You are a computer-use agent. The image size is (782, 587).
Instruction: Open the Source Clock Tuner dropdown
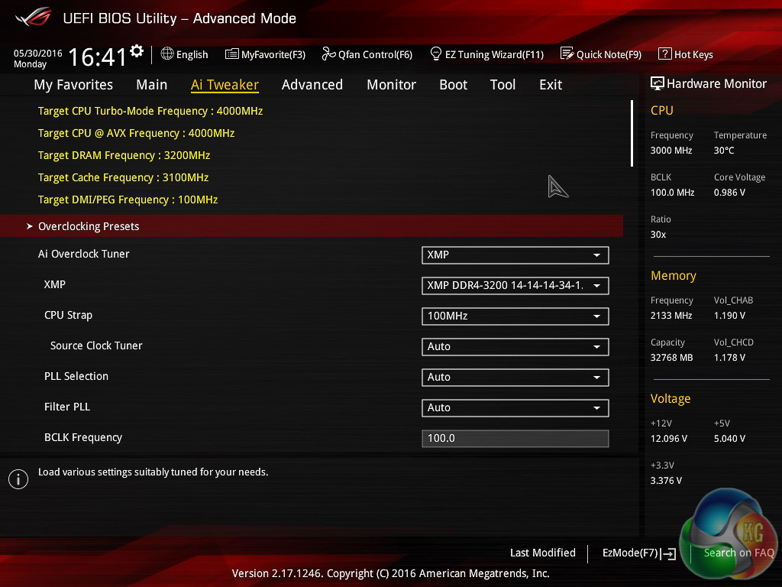[515, 347]
